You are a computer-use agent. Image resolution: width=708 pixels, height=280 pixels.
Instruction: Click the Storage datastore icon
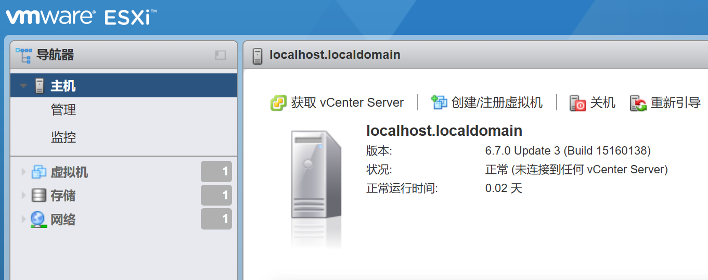click(39, 195)
